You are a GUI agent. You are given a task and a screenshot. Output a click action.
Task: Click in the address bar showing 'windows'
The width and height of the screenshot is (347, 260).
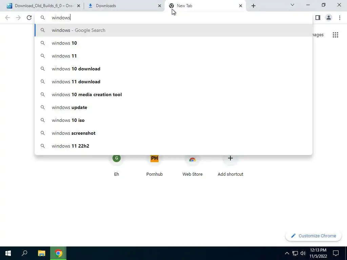click(173, 18)
